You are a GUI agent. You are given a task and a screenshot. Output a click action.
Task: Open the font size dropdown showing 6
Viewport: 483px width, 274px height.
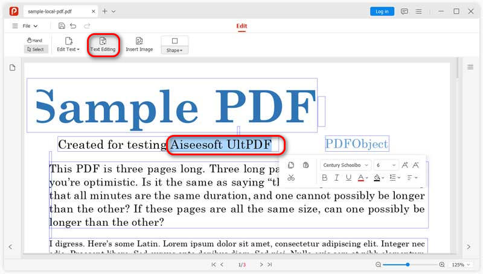coord(386,165)
